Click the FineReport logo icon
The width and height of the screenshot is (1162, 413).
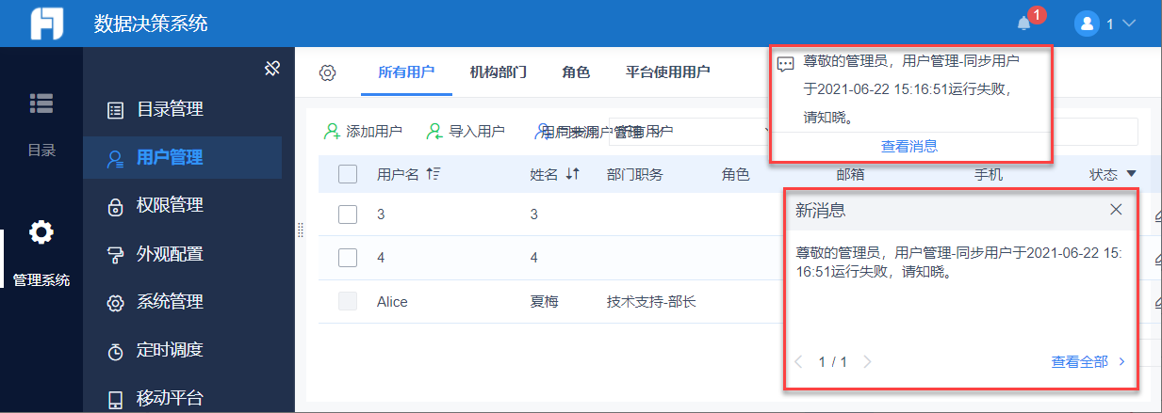pyautogui.click(x=46, y=24)
